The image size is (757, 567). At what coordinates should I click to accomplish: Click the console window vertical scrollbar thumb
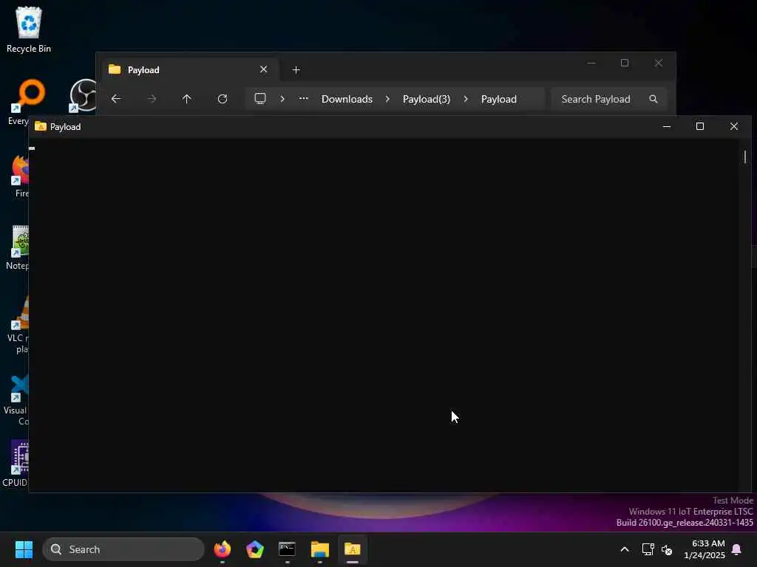coord(745,157)
